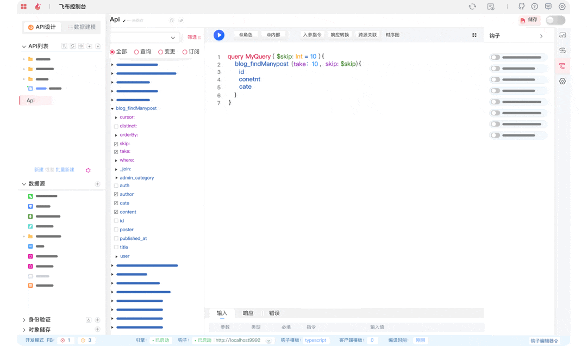Open the GitHub icon link
Screen dimensions: 587x346
point(521,7)
